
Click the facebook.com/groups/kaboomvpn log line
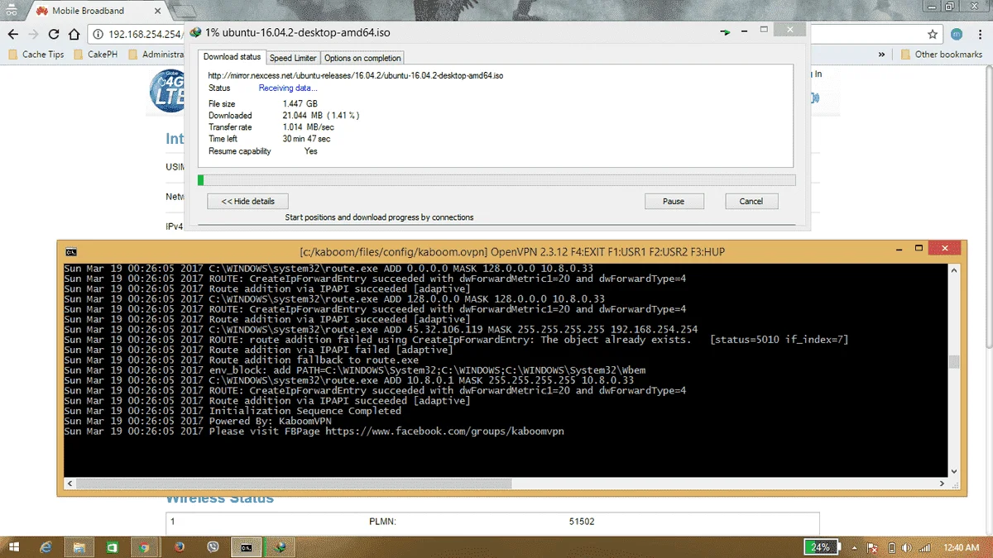click(x=314, y=432)
